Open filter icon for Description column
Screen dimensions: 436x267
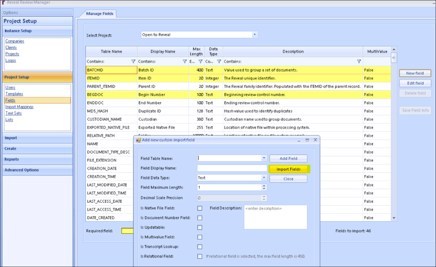(359, 61)
